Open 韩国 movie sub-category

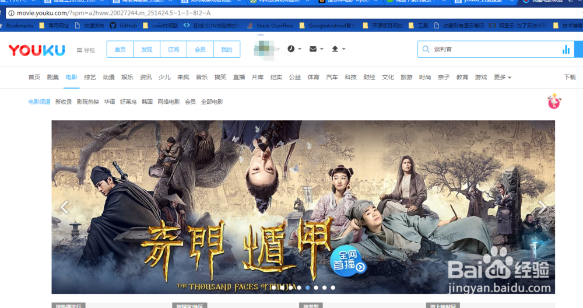(x=147, y=102)
